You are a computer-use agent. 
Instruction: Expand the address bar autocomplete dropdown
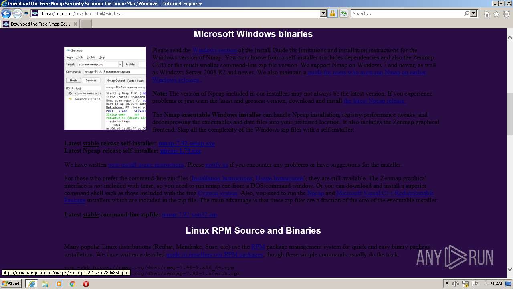click(323, 14)
